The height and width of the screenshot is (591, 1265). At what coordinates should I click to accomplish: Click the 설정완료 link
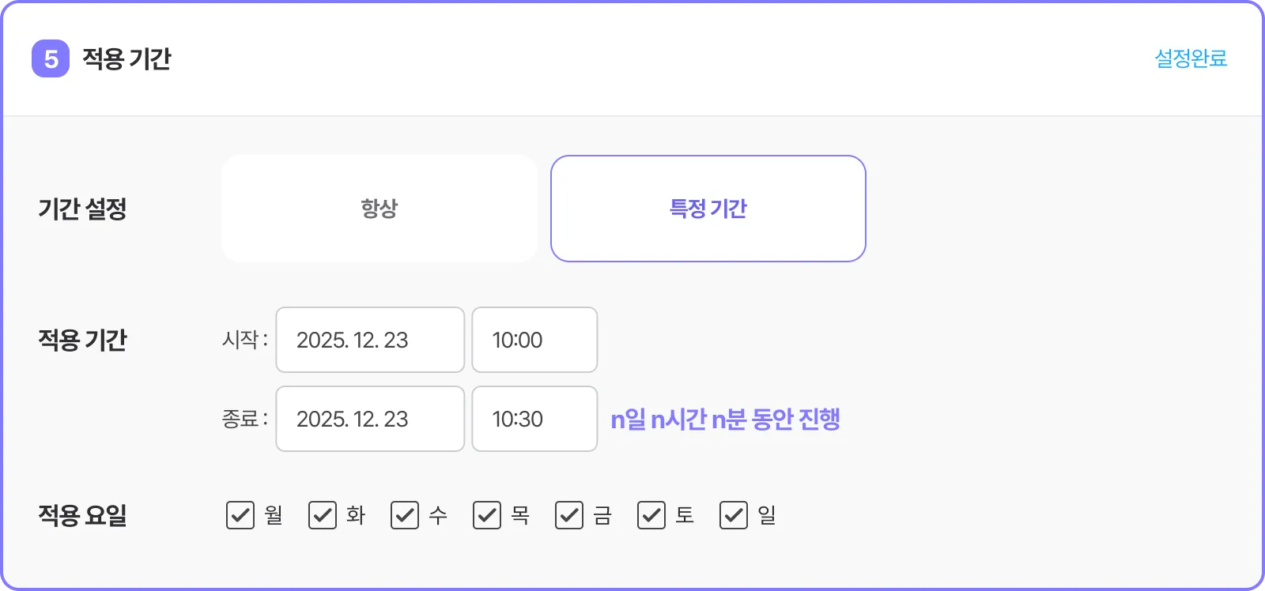click(x=1191, y=58)
